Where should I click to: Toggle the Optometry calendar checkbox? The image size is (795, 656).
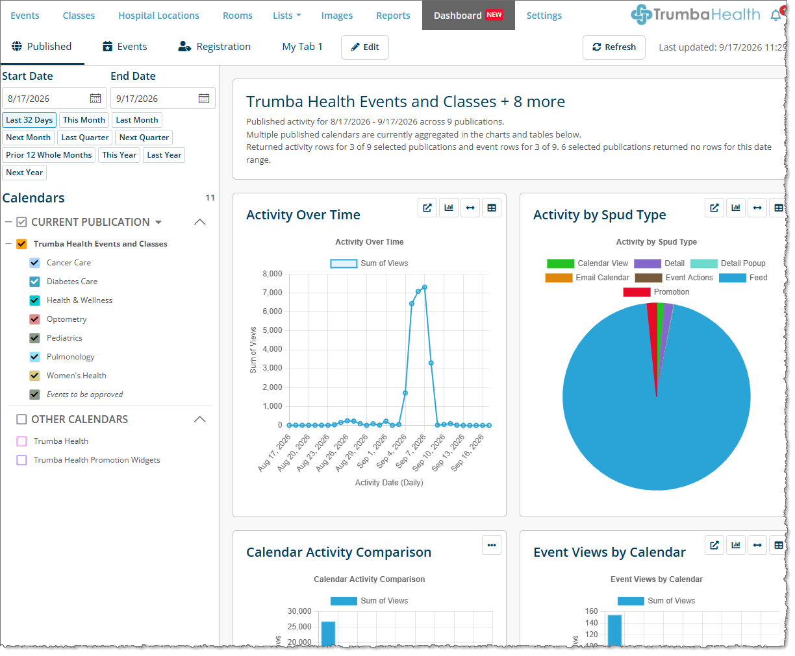(35, 319)
